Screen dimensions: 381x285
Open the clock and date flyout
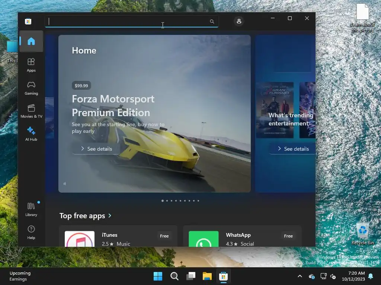point(353,276)
